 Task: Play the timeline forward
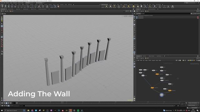click(8, 103)
